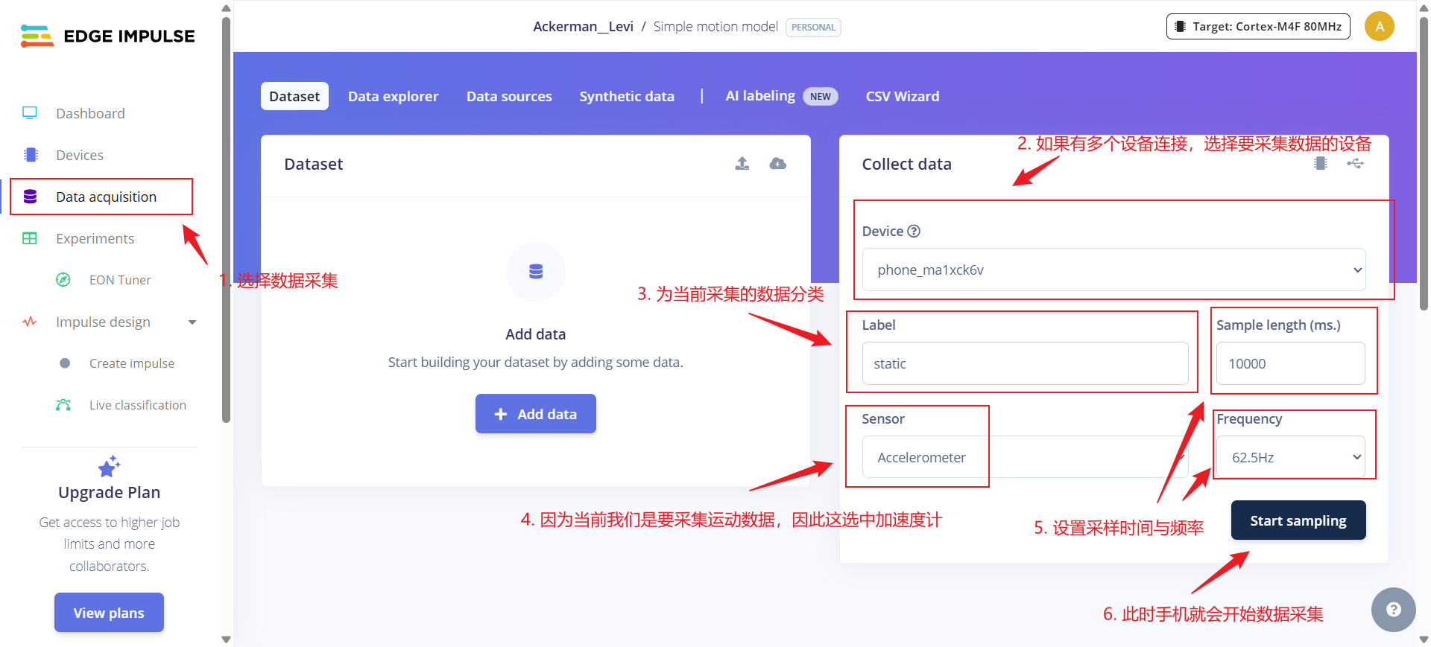The width and height of the screenshot is (1431, 647).
Task: Click the database icon above Add data
Action: [x=536, y=272]
